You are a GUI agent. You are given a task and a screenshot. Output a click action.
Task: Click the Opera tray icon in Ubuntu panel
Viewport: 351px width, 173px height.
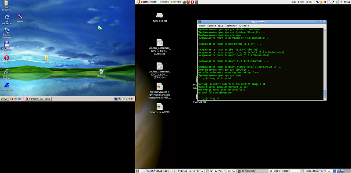coord(325,2)
